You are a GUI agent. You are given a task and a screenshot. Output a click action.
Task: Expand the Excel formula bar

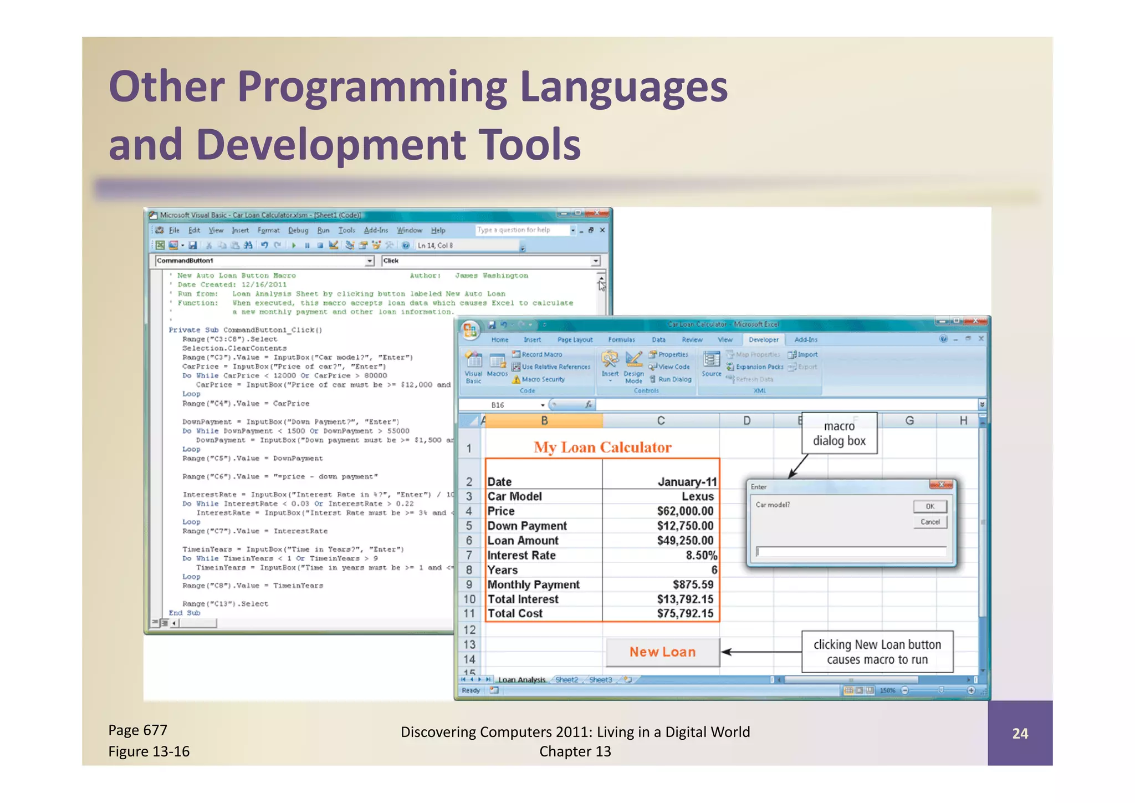tap(982, 405)
